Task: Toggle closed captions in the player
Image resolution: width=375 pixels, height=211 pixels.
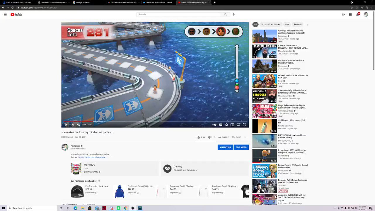Action: pos(221,125)
